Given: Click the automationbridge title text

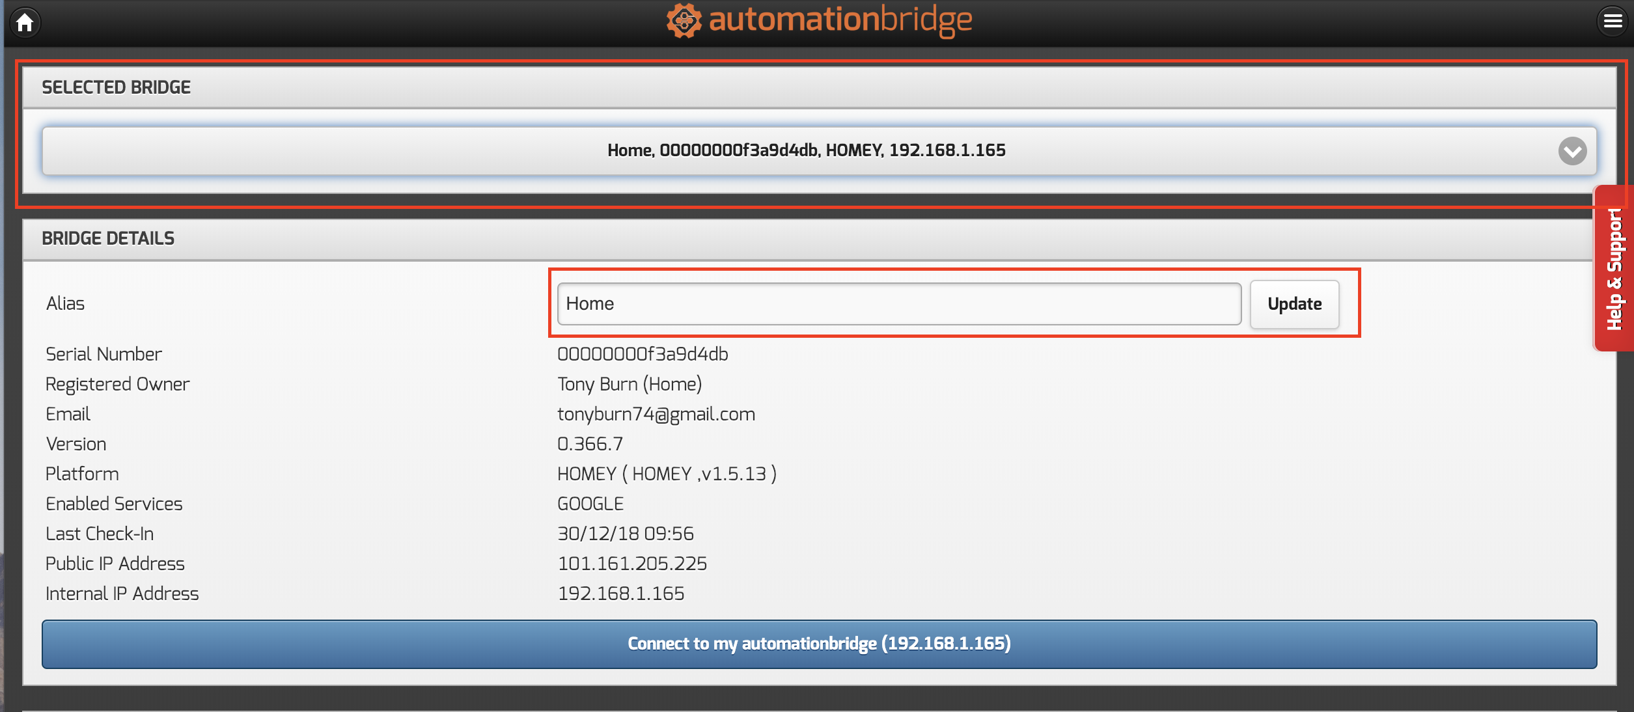Looking at the screenshot, I should [840, 20].
